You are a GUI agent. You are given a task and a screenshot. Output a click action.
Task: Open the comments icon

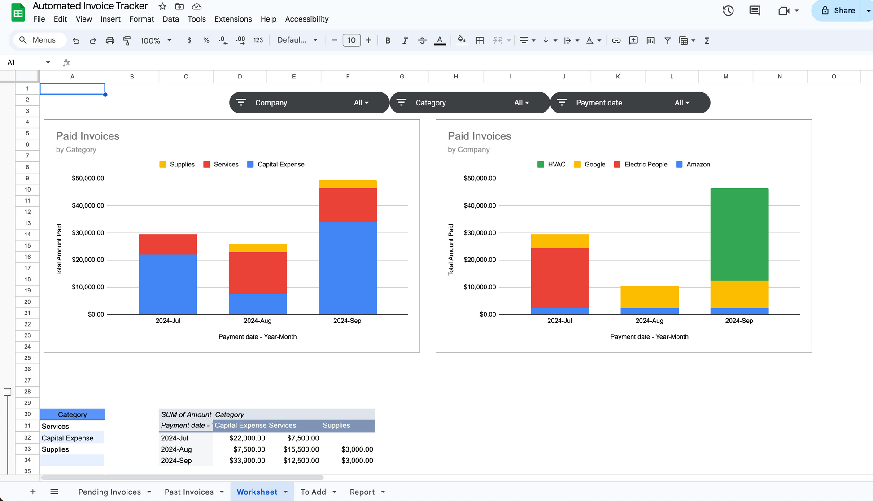point(755,11)
